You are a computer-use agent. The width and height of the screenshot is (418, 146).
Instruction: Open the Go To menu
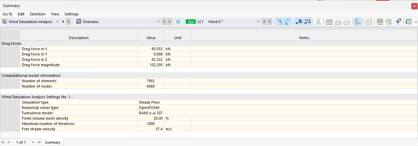7,14
